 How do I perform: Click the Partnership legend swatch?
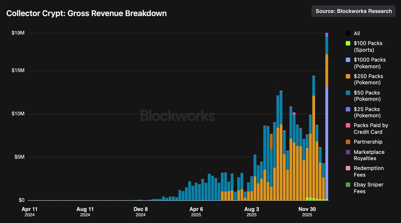tap(348, 142)
